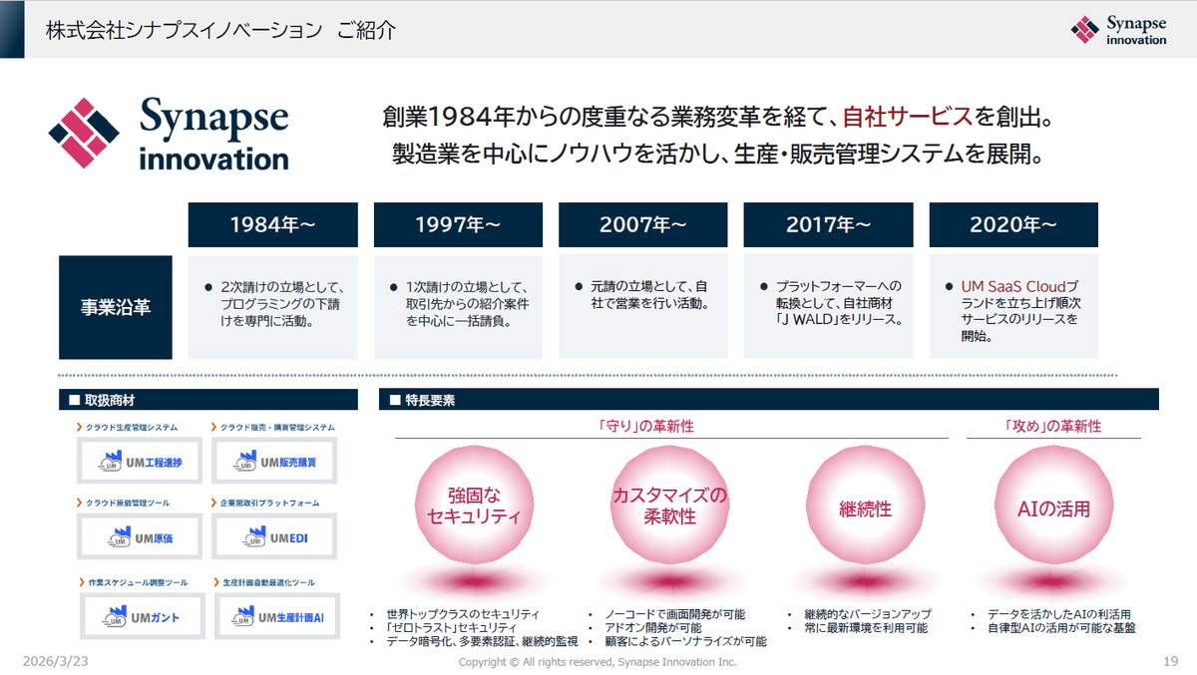Viewport: 1197px width, 675px height.
Task: Click the 2017年～ timeline header
Action: (828, 224)
